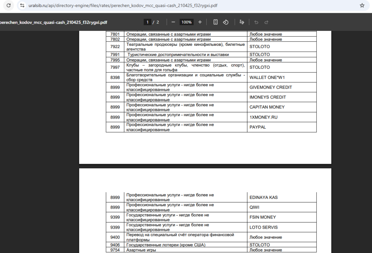372x253 pixels.
Task: Click the PAYPAL cell in the table
Action: [x=258, y=127]
